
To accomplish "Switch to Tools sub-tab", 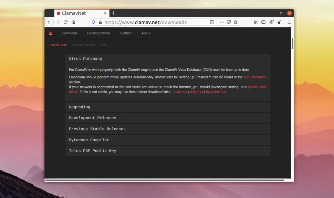I will click(x=104, y=45).
